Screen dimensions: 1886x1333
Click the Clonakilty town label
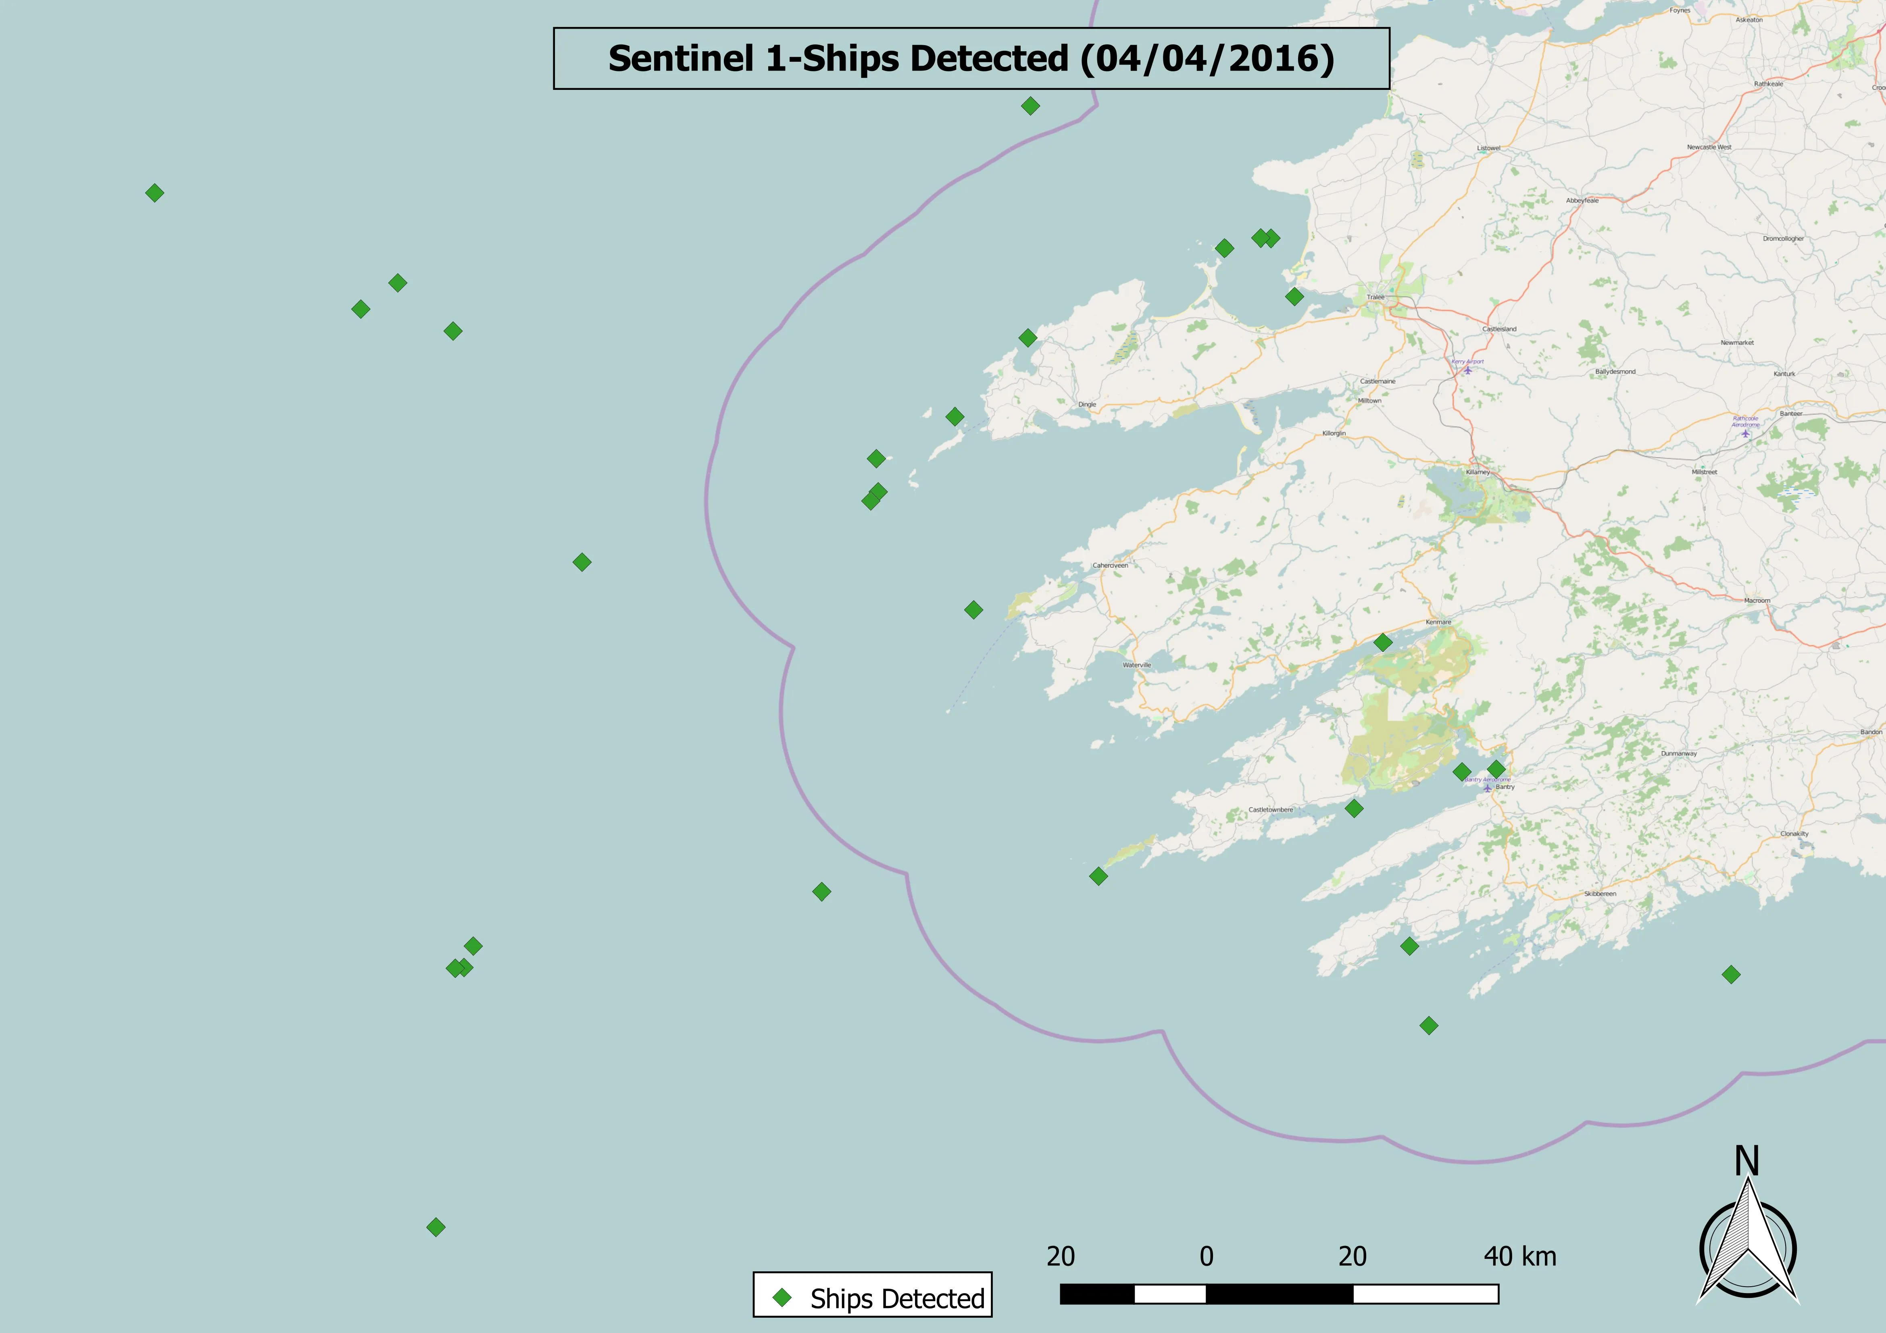1795,834
